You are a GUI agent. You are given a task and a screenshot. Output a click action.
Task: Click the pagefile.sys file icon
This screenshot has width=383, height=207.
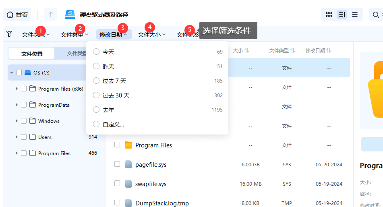[128, 164]
